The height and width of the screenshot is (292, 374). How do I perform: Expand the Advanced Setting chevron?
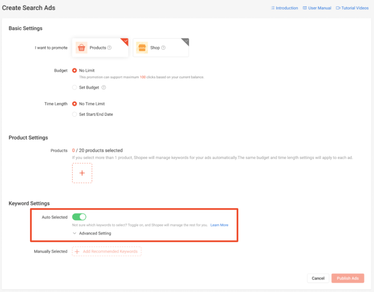click(x=74, y=233)
